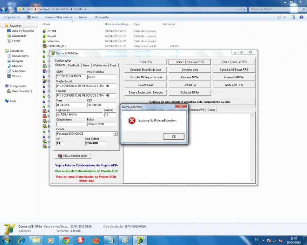Screen dimensions: 307x245
Task: Open Google Chrome from the taskbar
Action: pos(66,240)
